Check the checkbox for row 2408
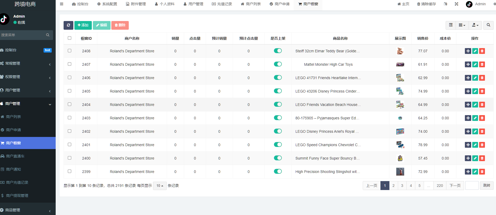The width and height of the screenshot is (496, 215). click(x=70, y=51)
